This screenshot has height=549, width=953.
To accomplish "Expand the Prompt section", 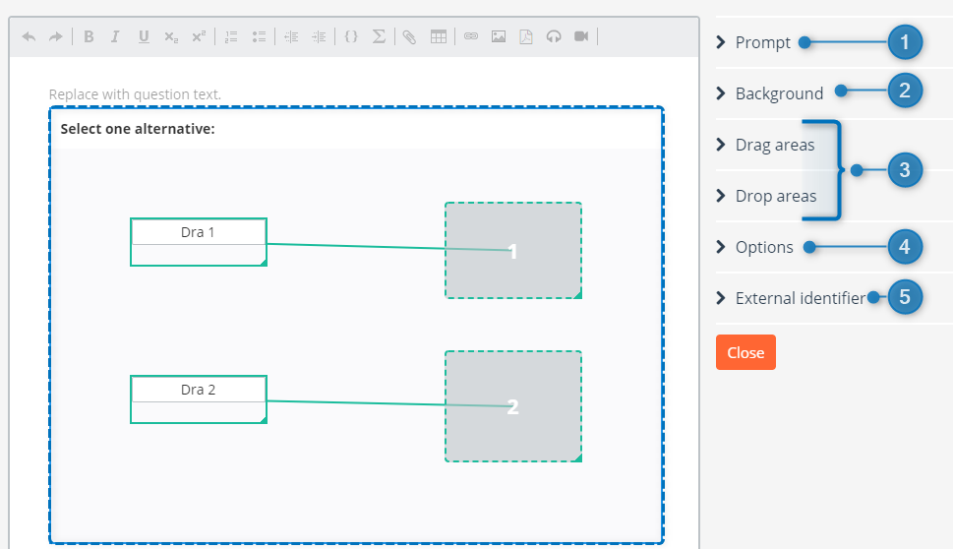I will [x=762, y=42].
